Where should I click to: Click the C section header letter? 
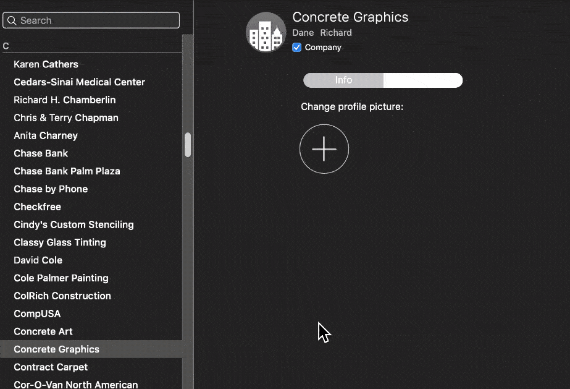(x=6, y=46)
